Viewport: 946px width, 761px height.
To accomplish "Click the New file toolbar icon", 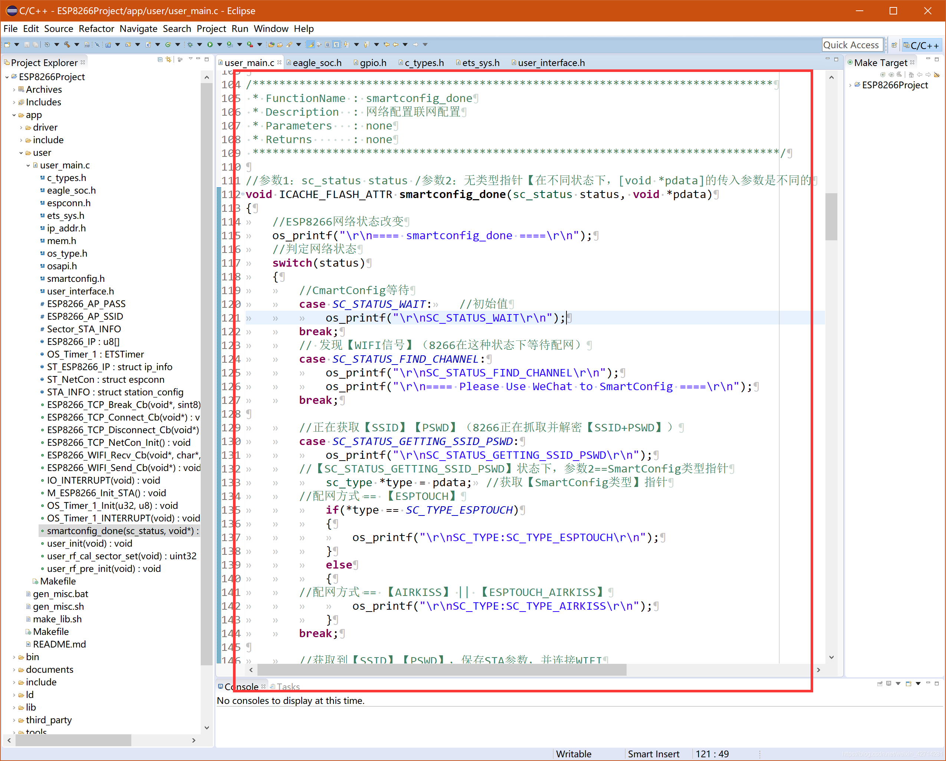I will pos(7,44).
